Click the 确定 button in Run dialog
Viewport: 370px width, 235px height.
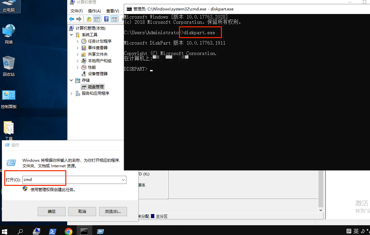(x=52, y=212)
